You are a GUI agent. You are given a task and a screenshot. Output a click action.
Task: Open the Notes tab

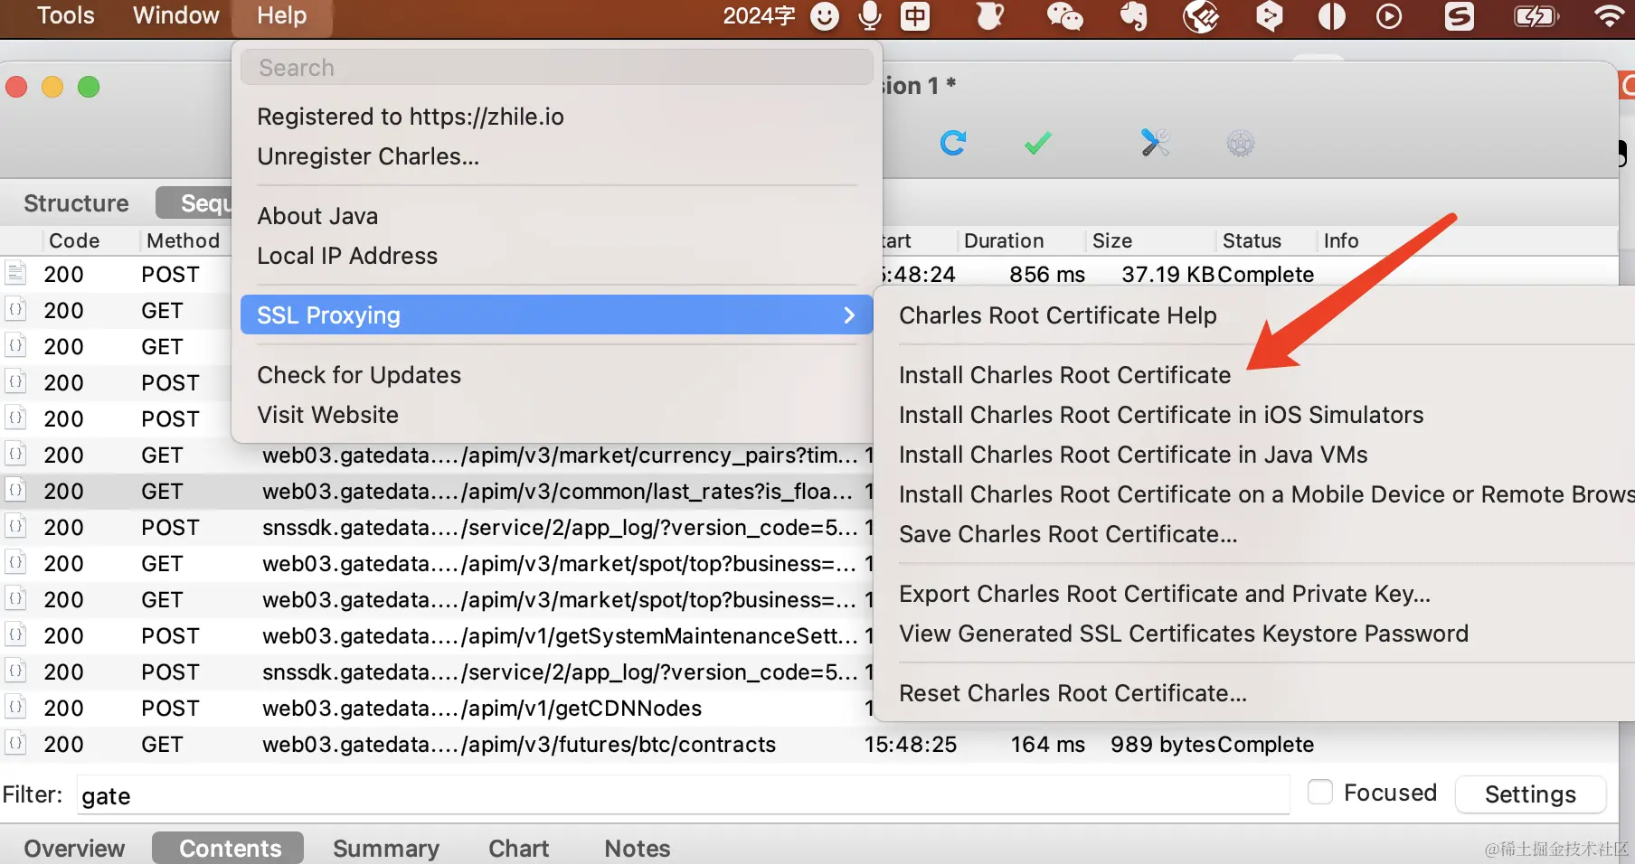[x=637, y=848]
